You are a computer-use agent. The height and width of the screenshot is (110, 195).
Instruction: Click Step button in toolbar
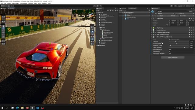pyautogui.click(x=101, y=6)
